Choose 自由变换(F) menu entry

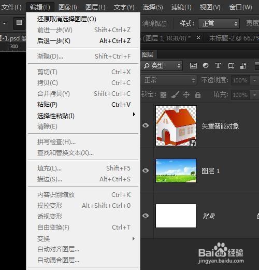click(83, 228)
